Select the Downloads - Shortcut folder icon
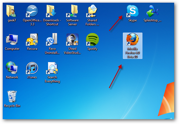Viewport: 179px width, 124px height. point(51,11)
